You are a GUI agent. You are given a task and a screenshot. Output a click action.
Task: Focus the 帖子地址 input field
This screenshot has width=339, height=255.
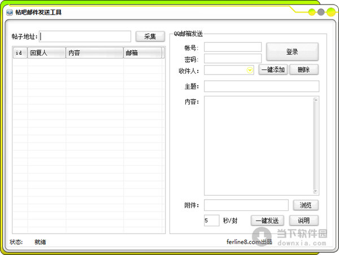click(x=85, y=36)
